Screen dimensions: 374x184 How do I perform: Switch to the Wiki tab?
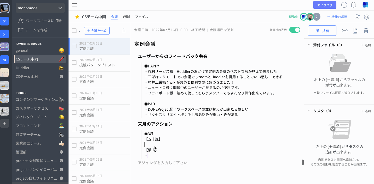click(126, 17)
